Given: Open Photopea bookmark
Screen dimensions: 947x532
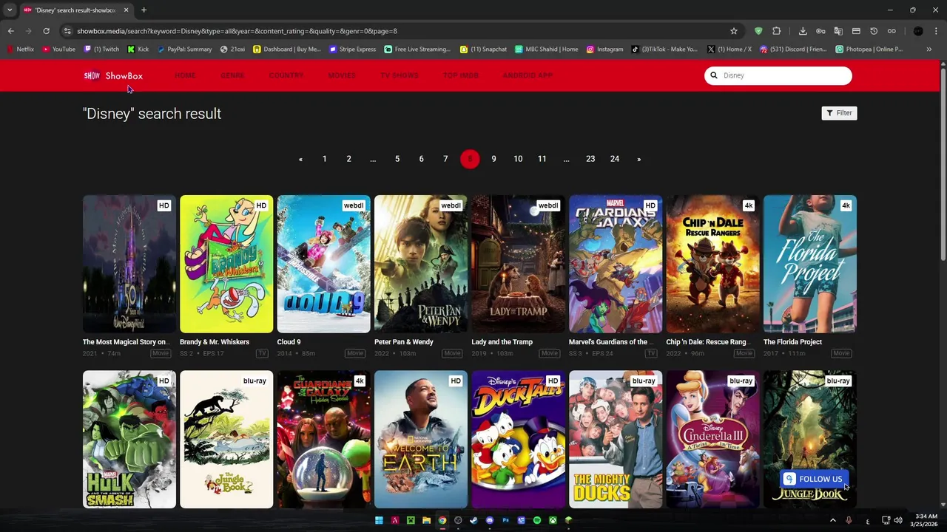Looking at the screenshot, I should coord(869,50).
